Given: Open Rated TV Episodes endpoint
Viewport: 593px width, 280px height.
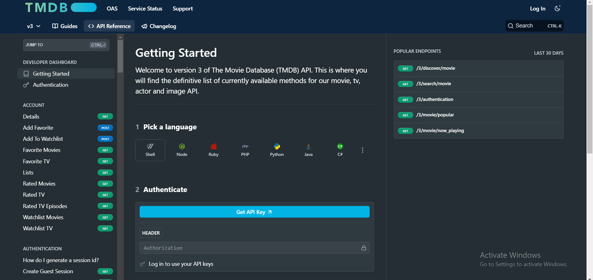Looking at the screenshot, I should point(68,206).
